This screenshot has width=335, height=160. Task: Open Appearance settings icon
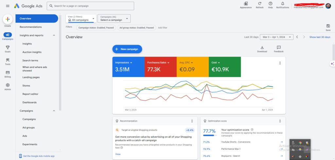pyautogui.click(x=246, y=4)
